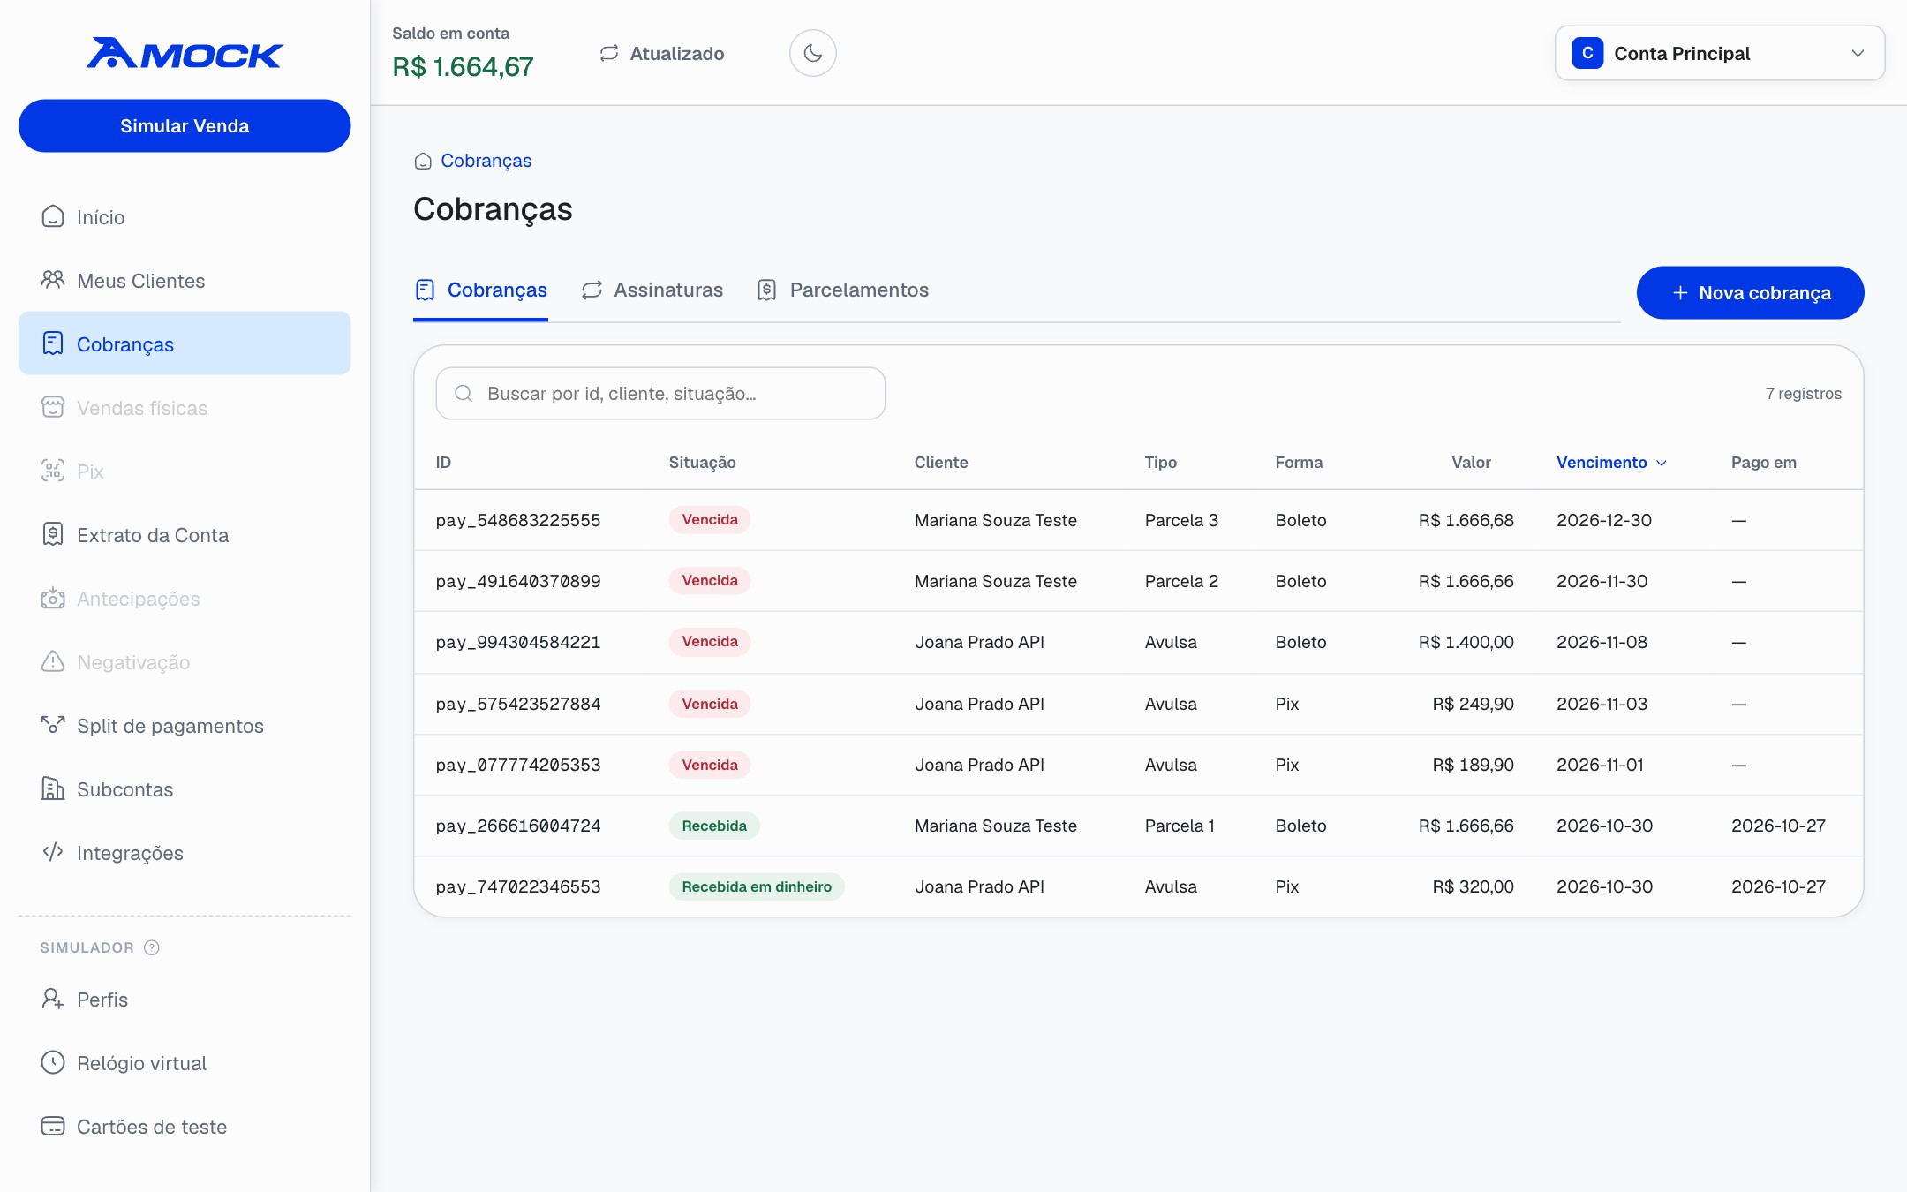Viewport: 1907px width, 1192px height.
Task: Select Cobranças in the sidebar
Action: point(185,344)
